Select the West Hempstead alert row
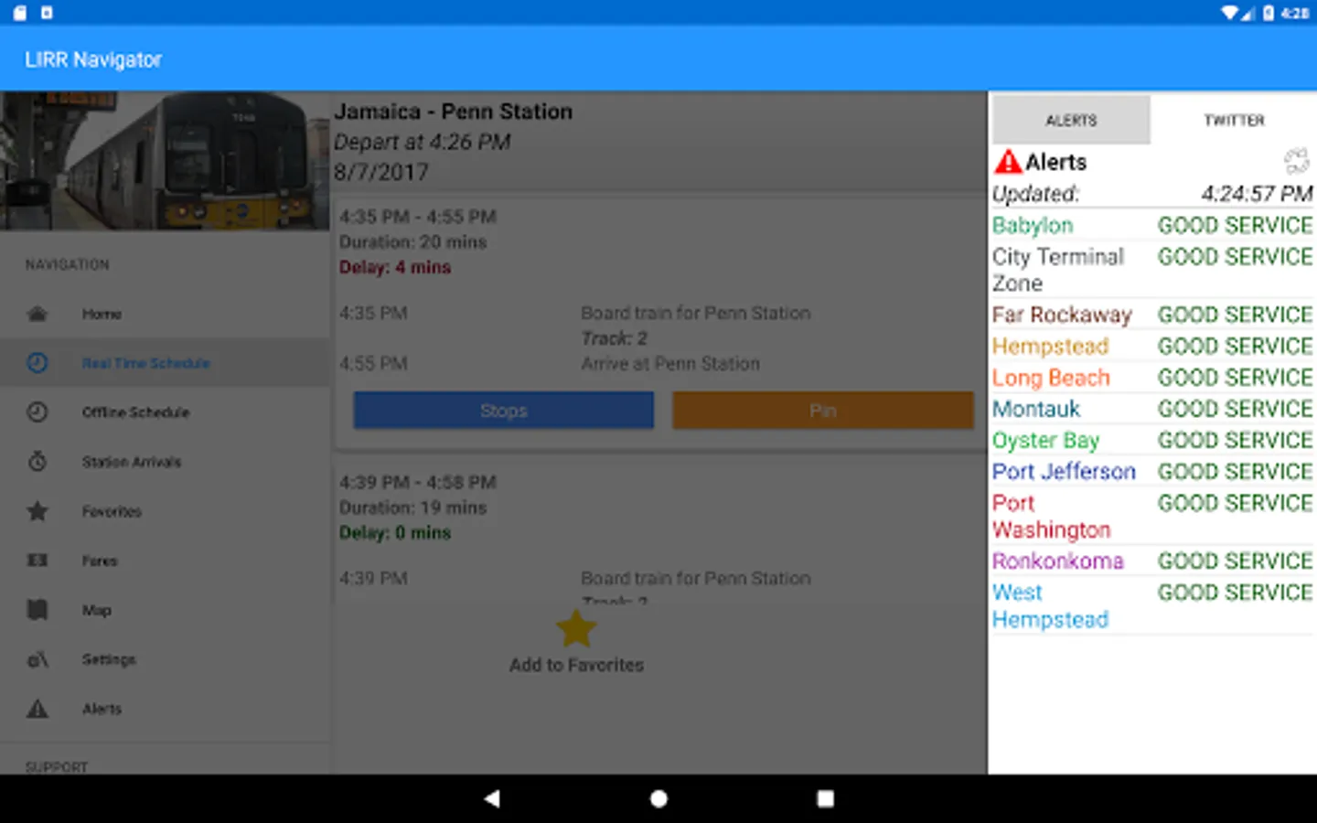The width and height of the screenshot is (1317, 823). pos(1152,605)
